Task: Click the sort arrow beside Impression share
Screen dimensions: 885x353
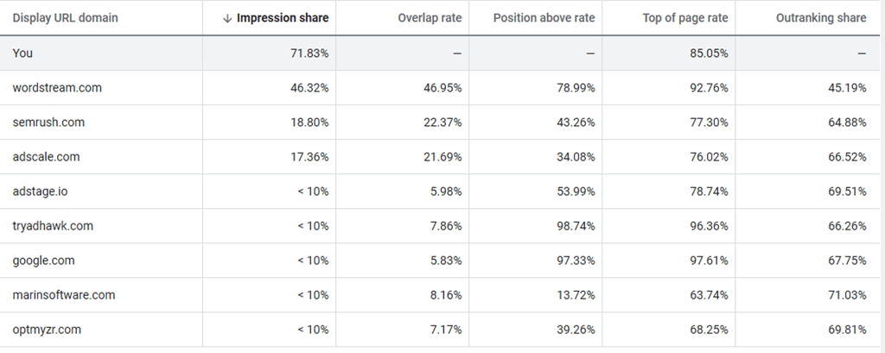Action: click(227, 18)
